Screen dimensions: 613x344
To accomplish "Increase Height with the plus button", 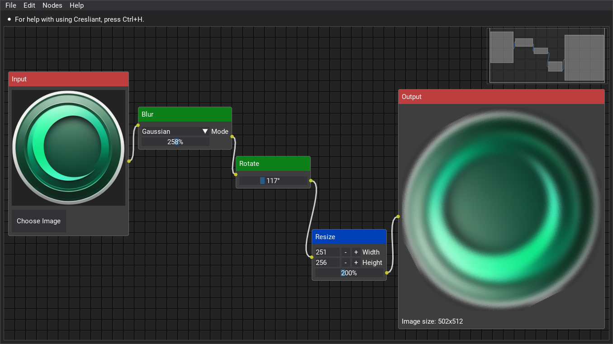I will click(356, 263).
